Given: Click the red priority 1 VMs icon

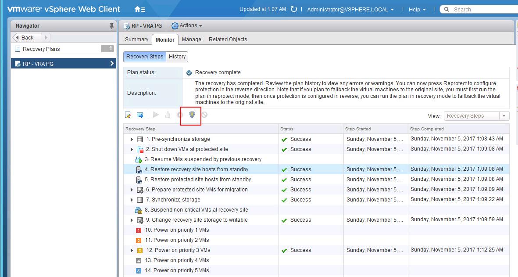Looking at the screenshot, I should (139, 230).
